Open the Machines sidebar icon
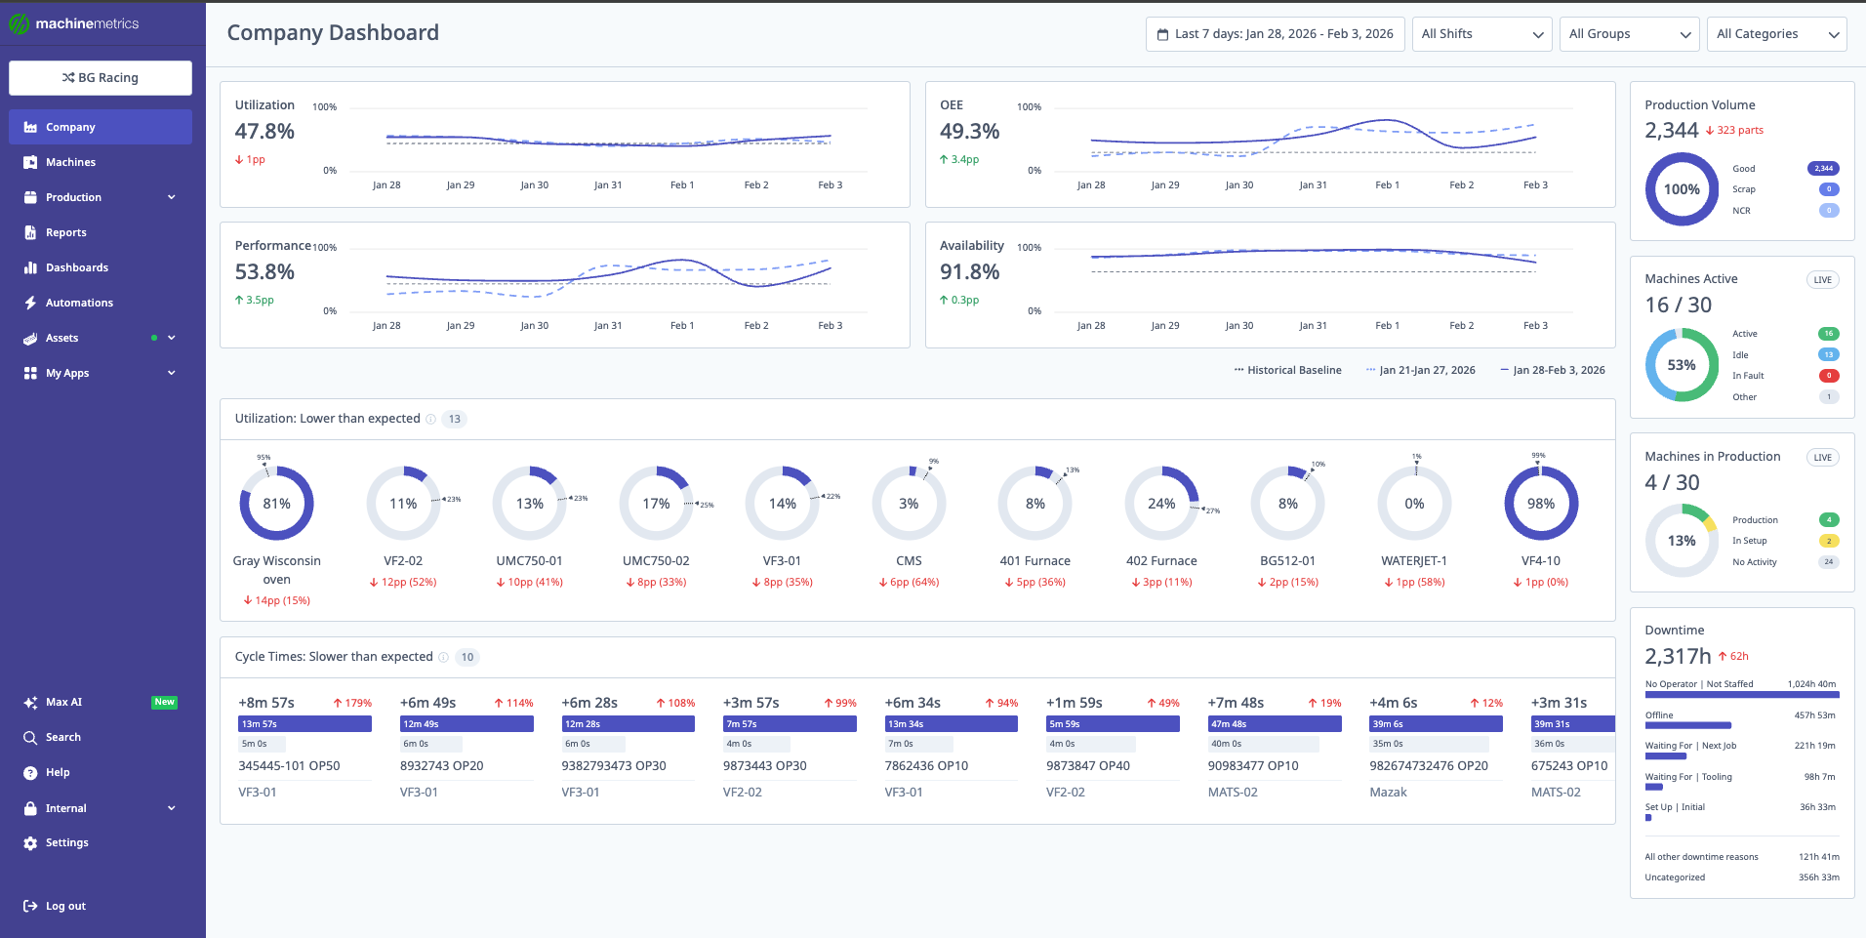 30,162
